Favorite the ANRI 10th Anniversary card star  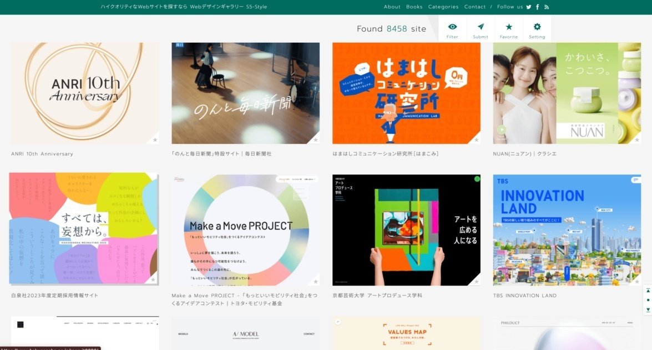[x=155, y=140]
